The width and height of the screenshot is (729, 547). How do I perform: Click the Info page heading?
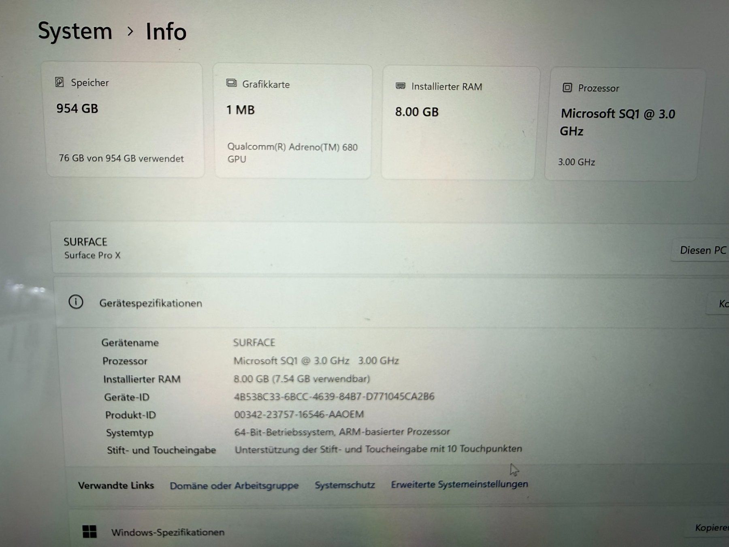(x=166, y=32)
